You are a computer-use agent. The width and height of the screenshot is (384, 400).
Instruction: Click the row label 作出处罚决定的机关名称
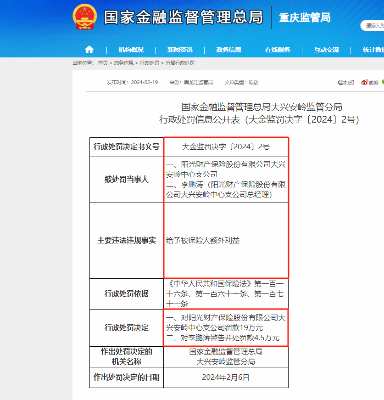click(x=126, y=357)
